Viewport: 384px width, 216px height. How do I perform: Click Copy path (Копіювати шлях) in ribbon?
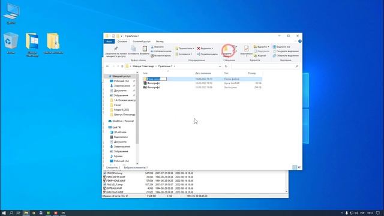point(161,51)
